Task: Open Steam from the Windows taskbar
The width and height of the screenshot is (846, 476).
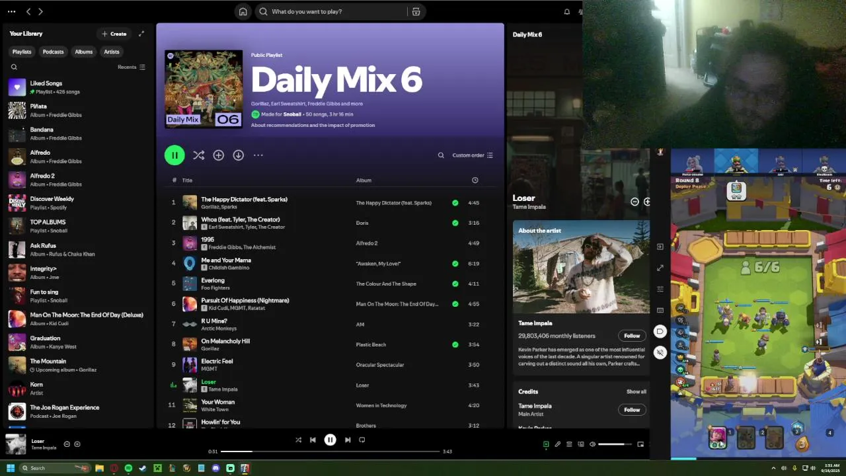Action: 143,468
